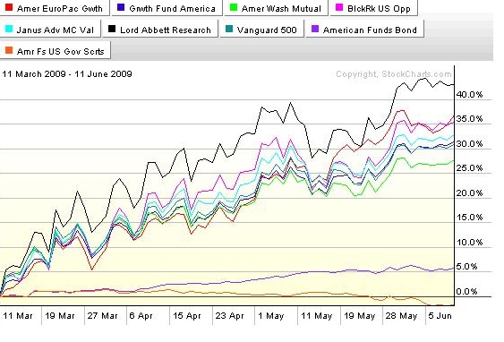The height and width of the screenshot is (342, 504).
Task: Click the orange Amr Fs US Gov swatch
Action: pos(9,50)
